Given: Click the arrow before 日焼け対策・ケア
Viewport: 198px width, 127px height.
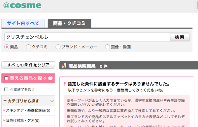Looking at the screenshot, I should tap(4, 120).
